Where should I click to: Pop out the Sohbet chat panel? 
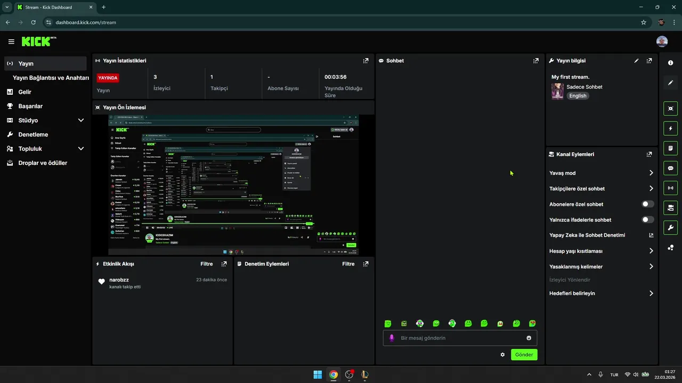[x=536, y=61]
